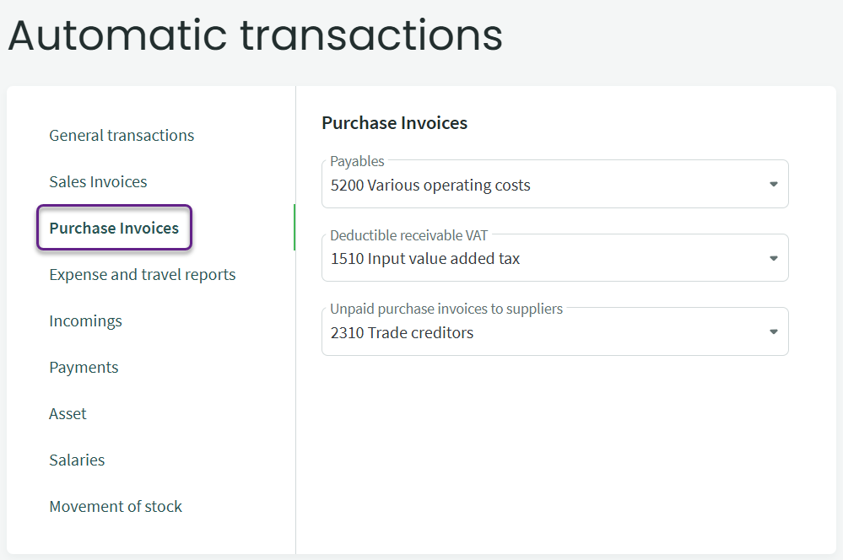Screen dimensions: 843x560
Task: Expand the 1510 Input value added tax selection
Action: [x=425, y=259]
